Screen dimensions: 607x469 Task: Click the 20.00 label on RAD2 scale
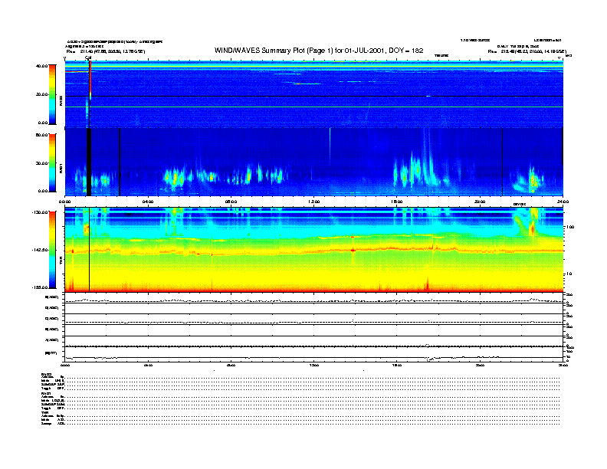click(x=41, y=94)
